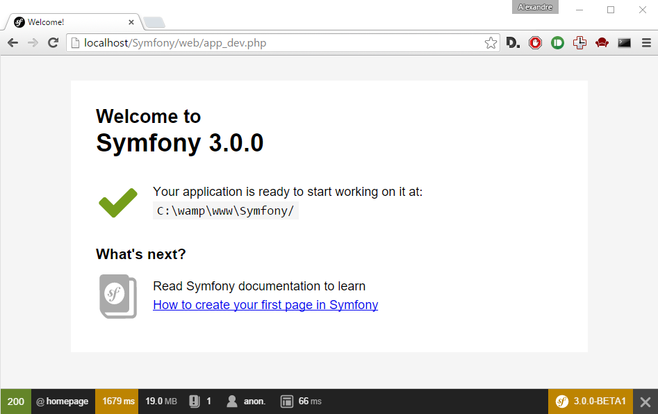Open the Alexandre profile button
The height and width of the screenshot is (414, 658).
[x=535, y=7]
